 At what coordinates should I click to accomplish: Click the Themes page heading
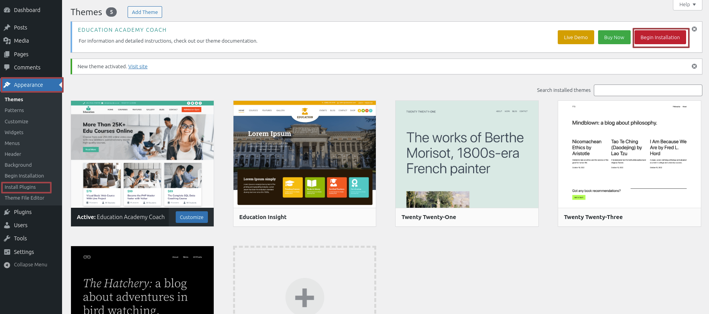86,12
